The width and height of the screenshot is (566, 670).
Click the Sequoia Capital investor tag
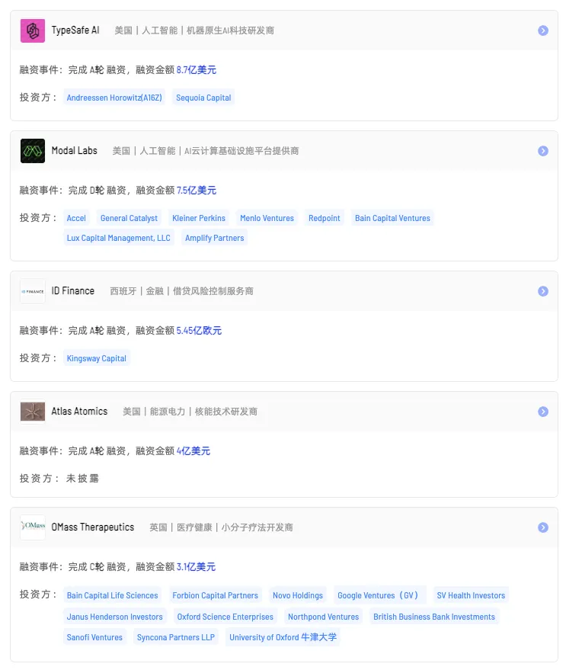pos(203,98)
